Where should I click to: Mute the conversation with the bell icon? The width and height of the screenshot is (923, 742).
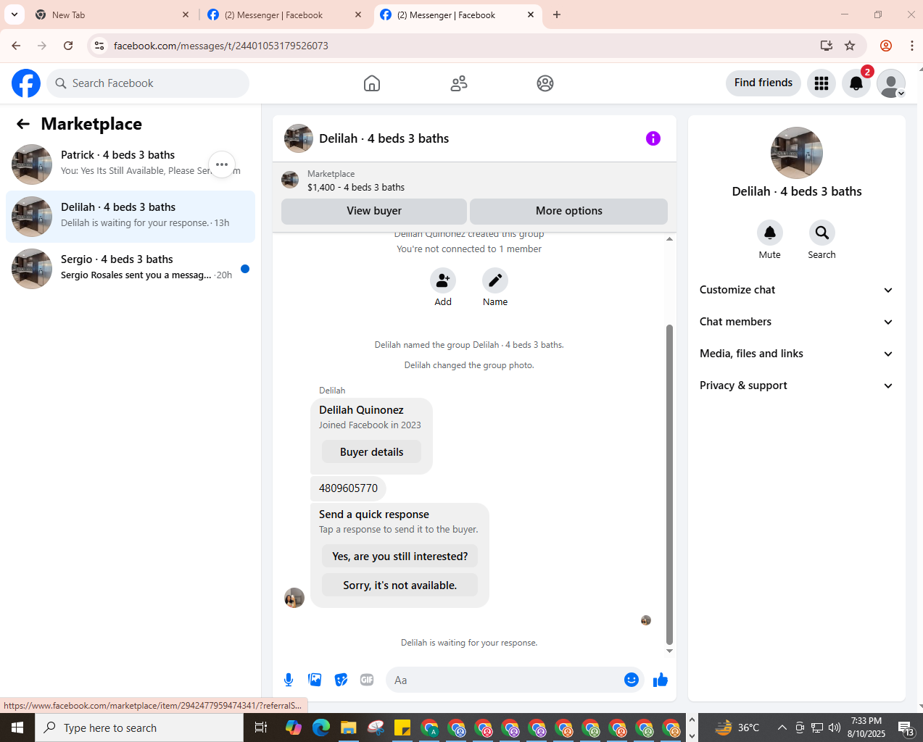pos(770,233)
